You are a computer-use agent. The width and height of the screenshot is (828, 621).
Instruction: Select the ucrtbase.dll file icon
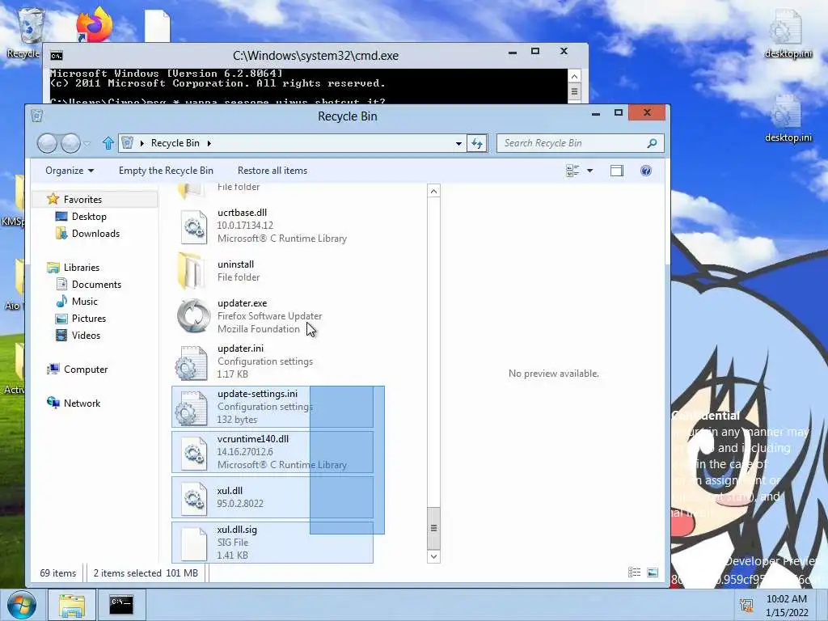(x=193, y=226)
